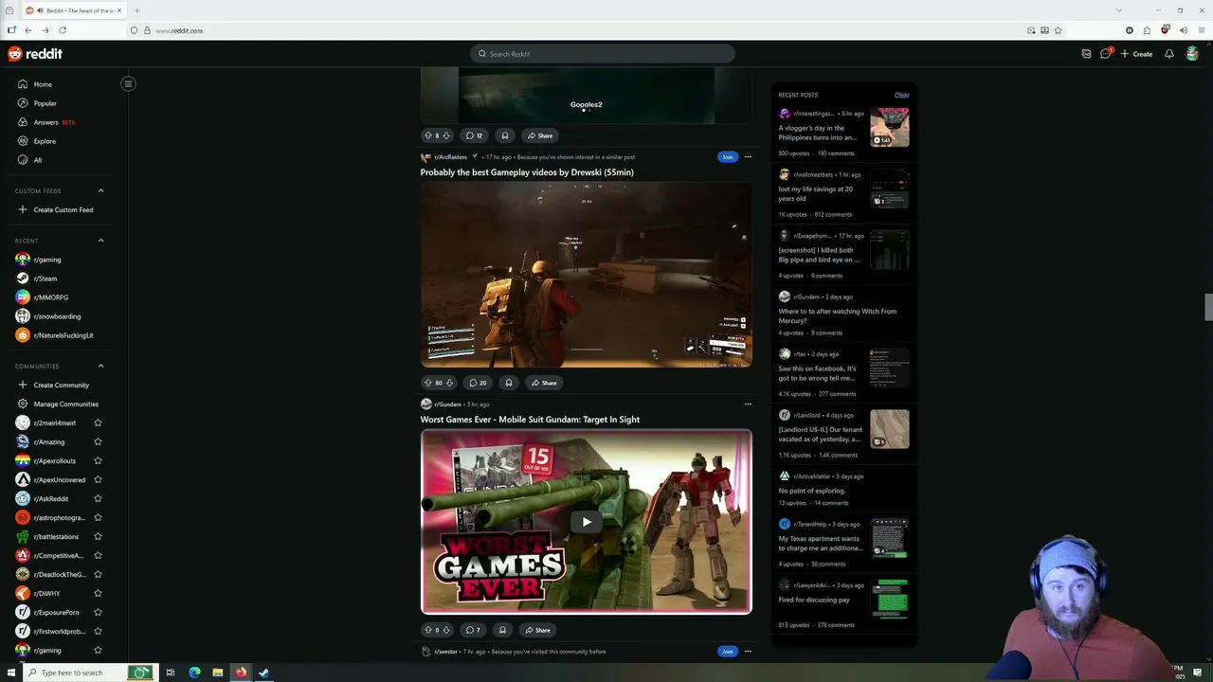The height and width of the screenshot is (682, 1213).
Task: Open File Explorer from the taskbar
Action: [x=218, y=673]
